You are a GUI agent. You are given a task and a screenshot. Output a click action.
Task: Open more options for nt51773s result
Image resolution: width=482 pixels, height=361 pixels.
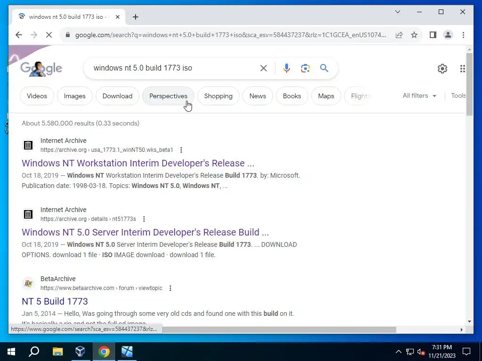tap(144, 219)
